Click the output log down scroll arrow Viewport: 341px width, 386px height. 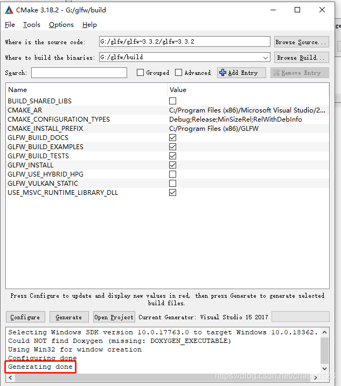coord(324,369)
